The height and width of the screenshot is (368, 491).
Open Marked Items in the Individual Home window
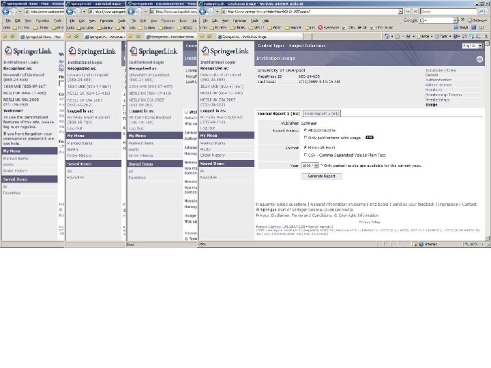80,143
